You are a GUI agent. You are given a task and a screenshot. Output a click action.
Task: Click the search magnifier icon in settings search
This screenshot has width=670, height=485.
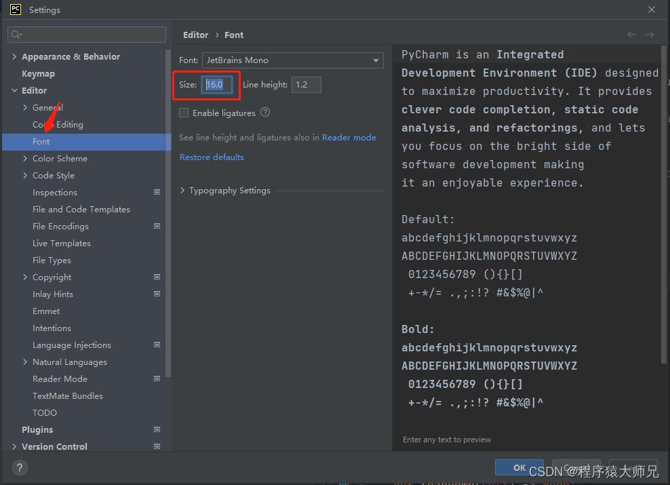[x=16, y=35]
